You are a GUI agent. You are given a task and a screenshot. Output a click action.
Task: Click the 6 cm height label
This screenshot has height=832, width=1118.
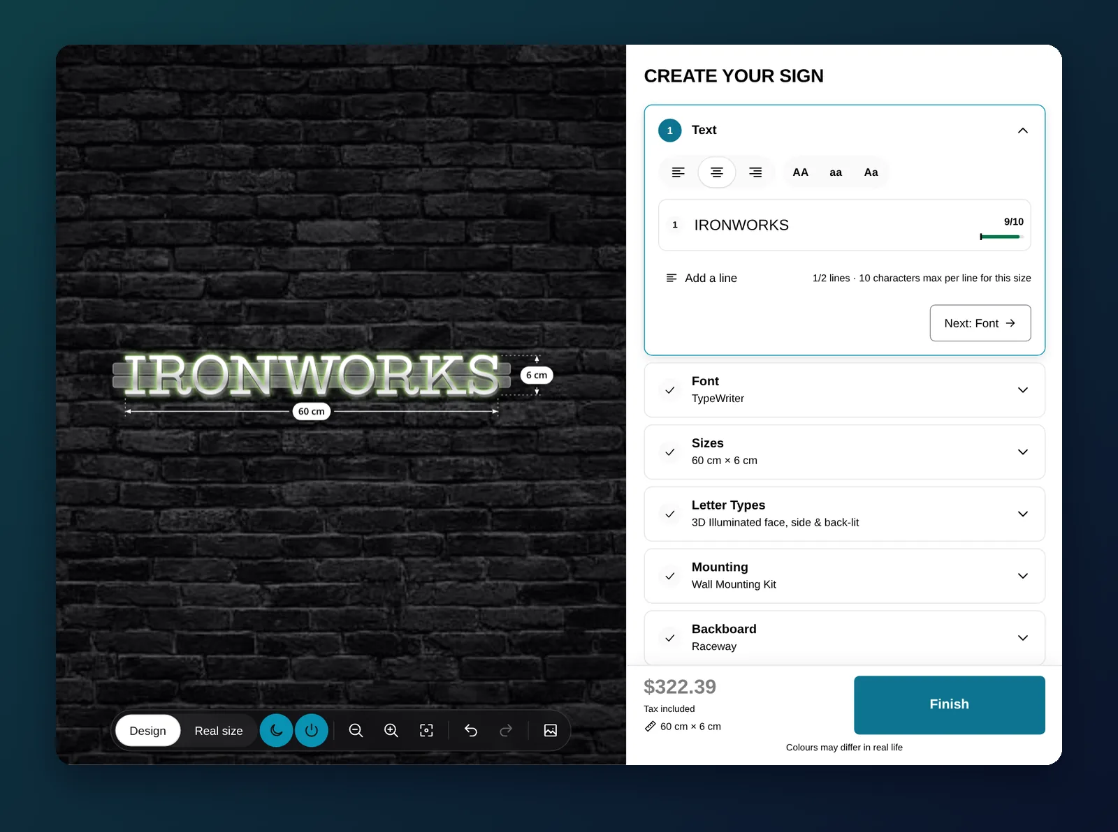[x=537, y=375]
